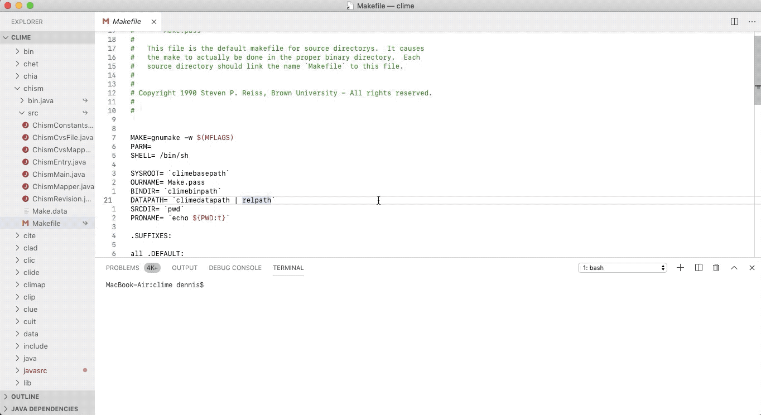
Task: Expand the chia folder
Action: point(18,76)
